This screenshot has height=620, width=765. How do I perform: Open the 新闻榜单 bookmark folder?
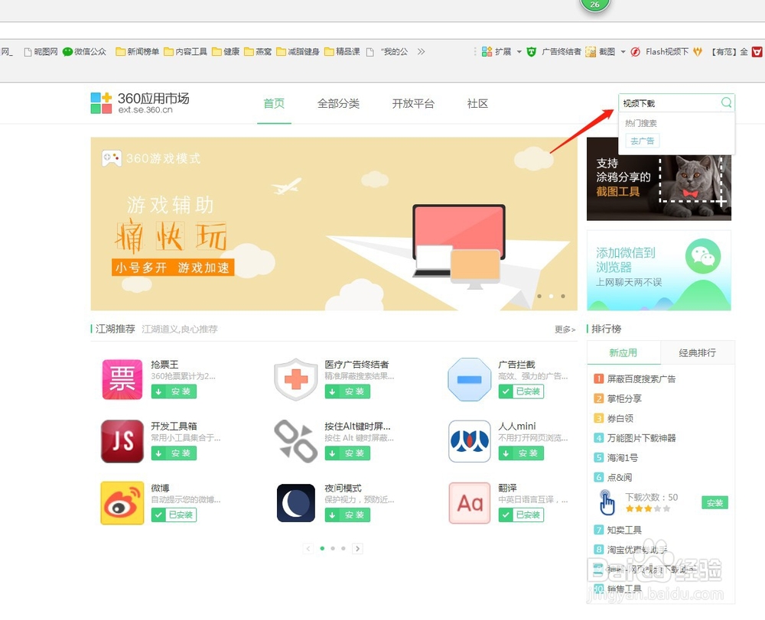tap(137, 52)
